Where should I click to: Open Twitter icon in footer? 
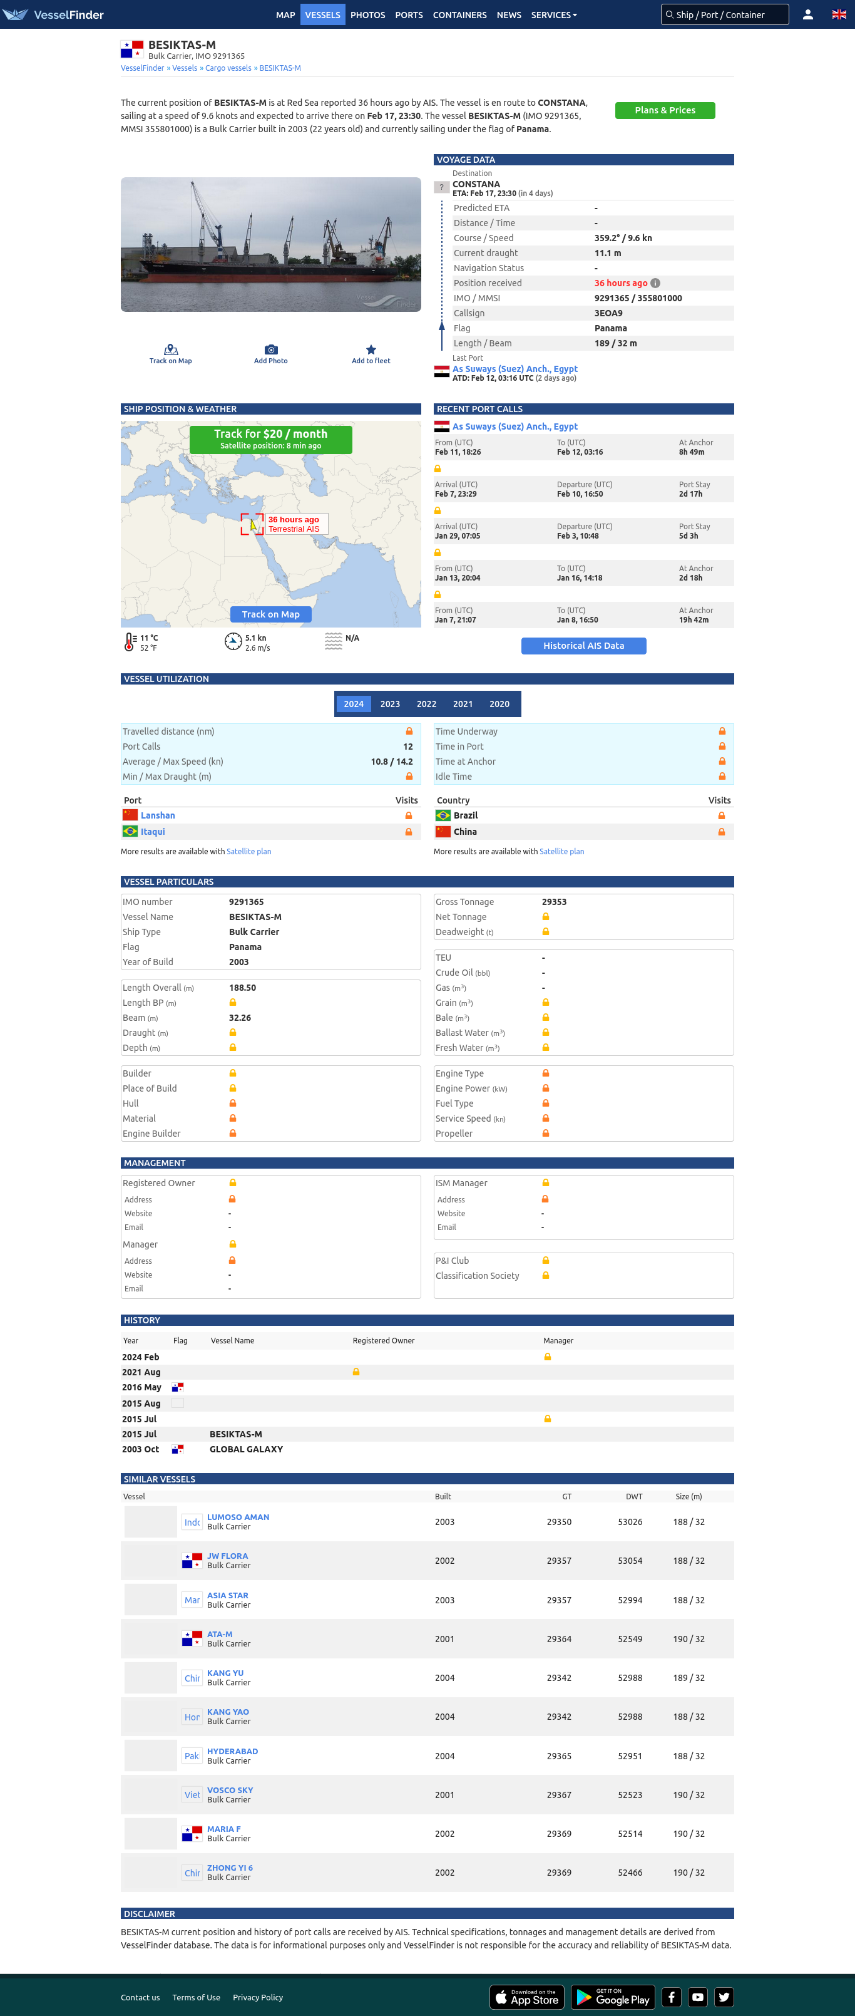click(724, 1997)
